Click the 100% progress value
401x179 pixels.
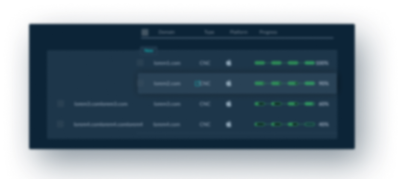[322, 63]
